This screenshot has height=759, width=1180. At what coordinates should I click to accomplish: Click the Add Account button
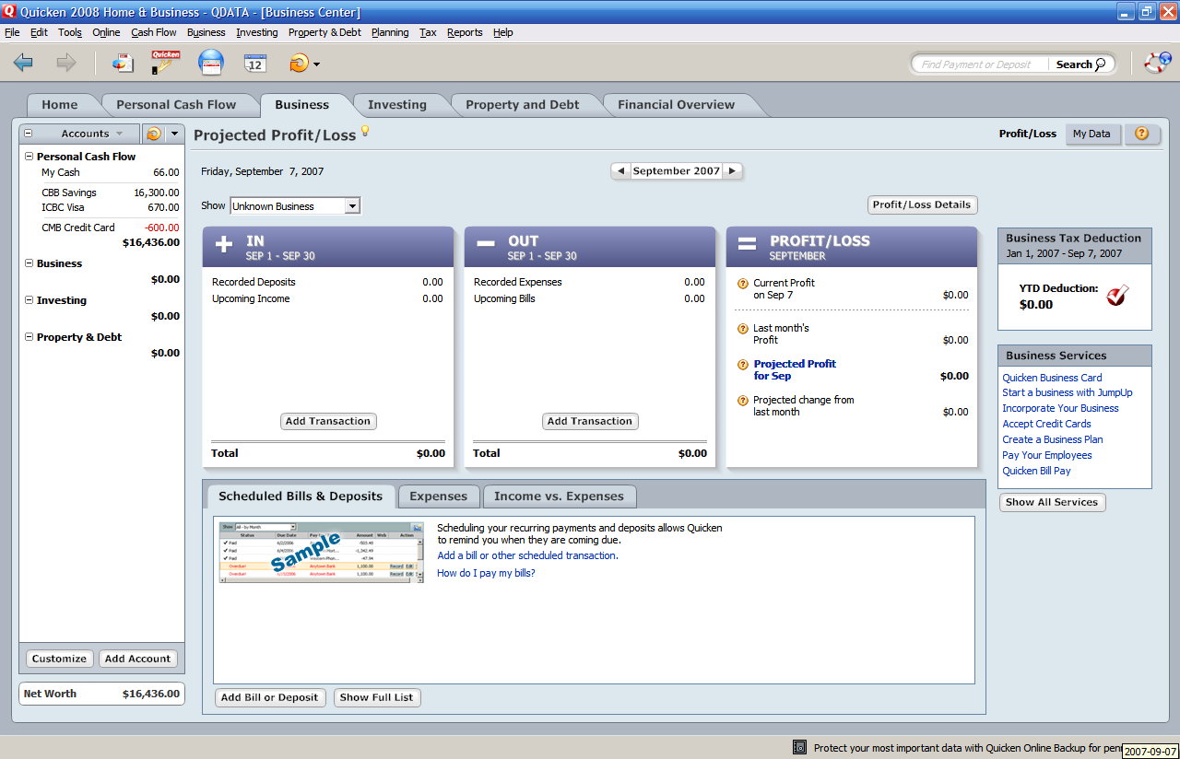[137, 659]
